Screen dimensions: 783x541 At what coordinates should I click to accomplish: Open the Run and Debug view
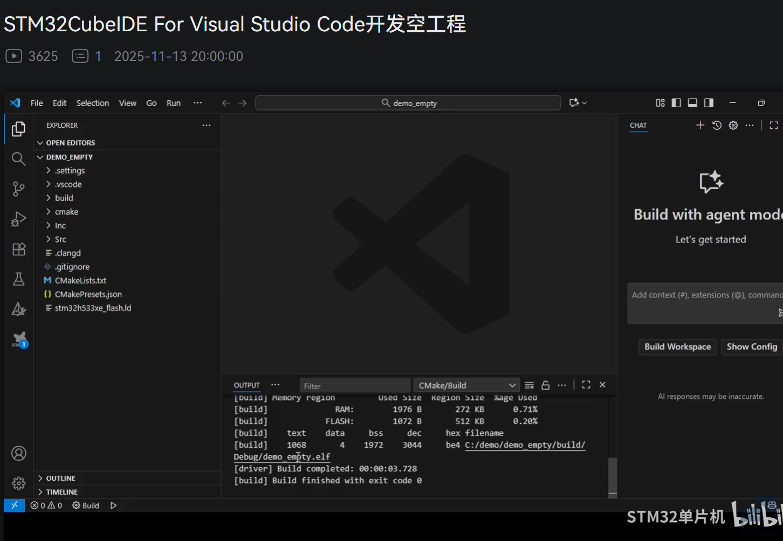18,219
